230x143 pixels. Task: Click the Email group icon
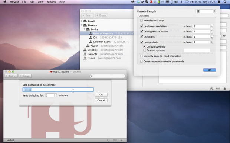(85, 21)
